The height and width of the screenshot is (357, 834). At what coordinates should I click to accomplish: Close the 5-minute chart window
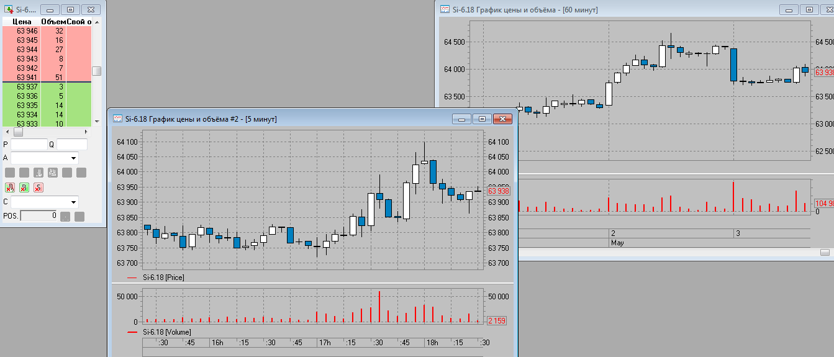click(501, 119)
